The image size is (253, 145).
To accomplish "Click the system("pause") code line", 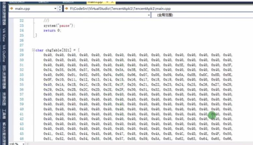I will [x=59, y=26].
